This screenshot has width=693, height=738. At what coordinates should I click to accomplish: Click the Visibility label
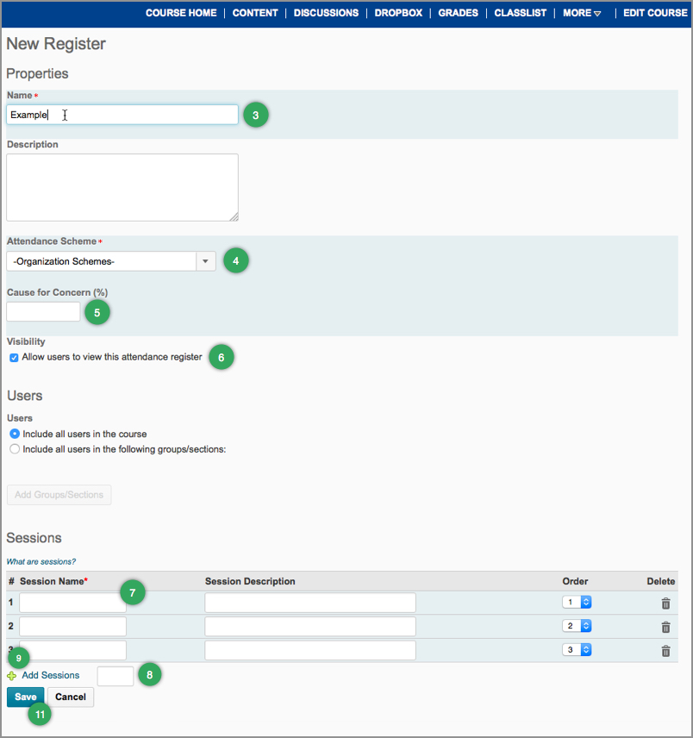[x=26, y=341]
